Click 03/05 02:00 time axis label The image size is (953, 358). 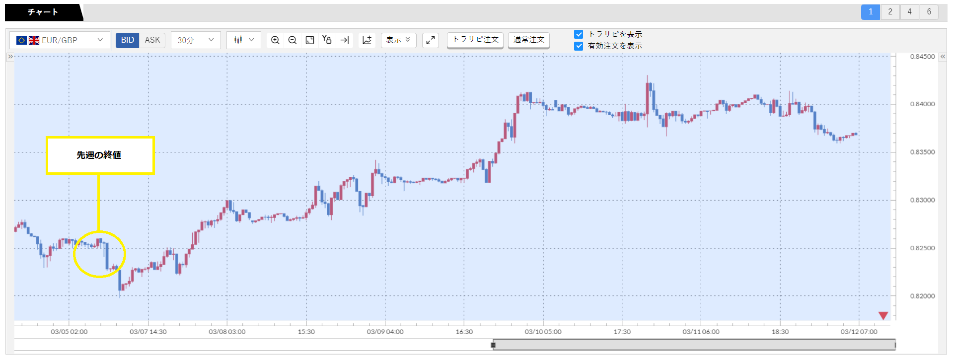coord(69,332)
